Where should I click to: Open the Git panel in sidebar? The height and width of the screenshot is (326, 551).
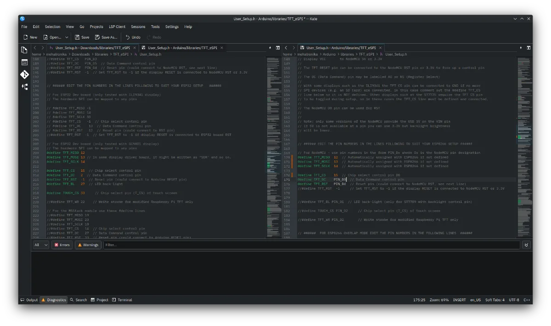24,74
